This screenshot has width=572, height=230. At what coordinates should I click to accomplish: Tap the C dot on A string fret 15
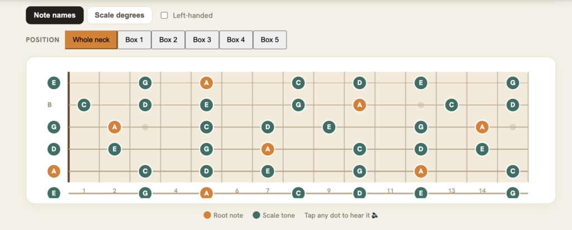513,171
